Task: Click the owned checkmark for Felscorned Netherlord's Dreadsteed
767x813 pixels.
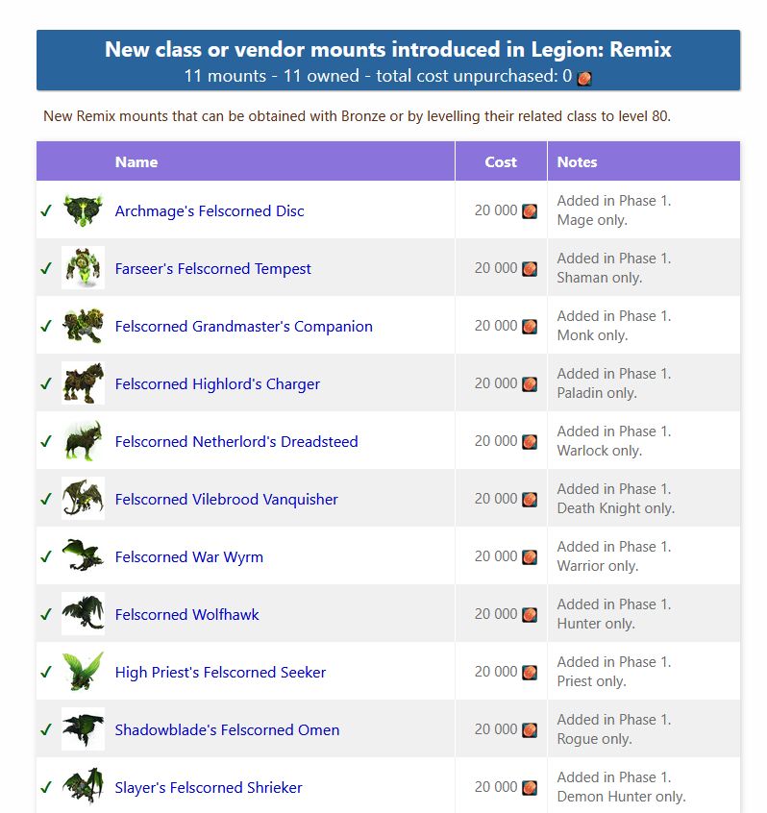Action: pos(46,441)
